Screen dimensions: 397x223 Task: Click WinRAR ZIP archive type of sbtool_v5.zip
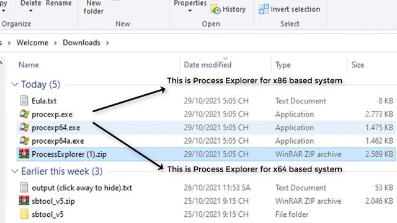click(308, 201)
